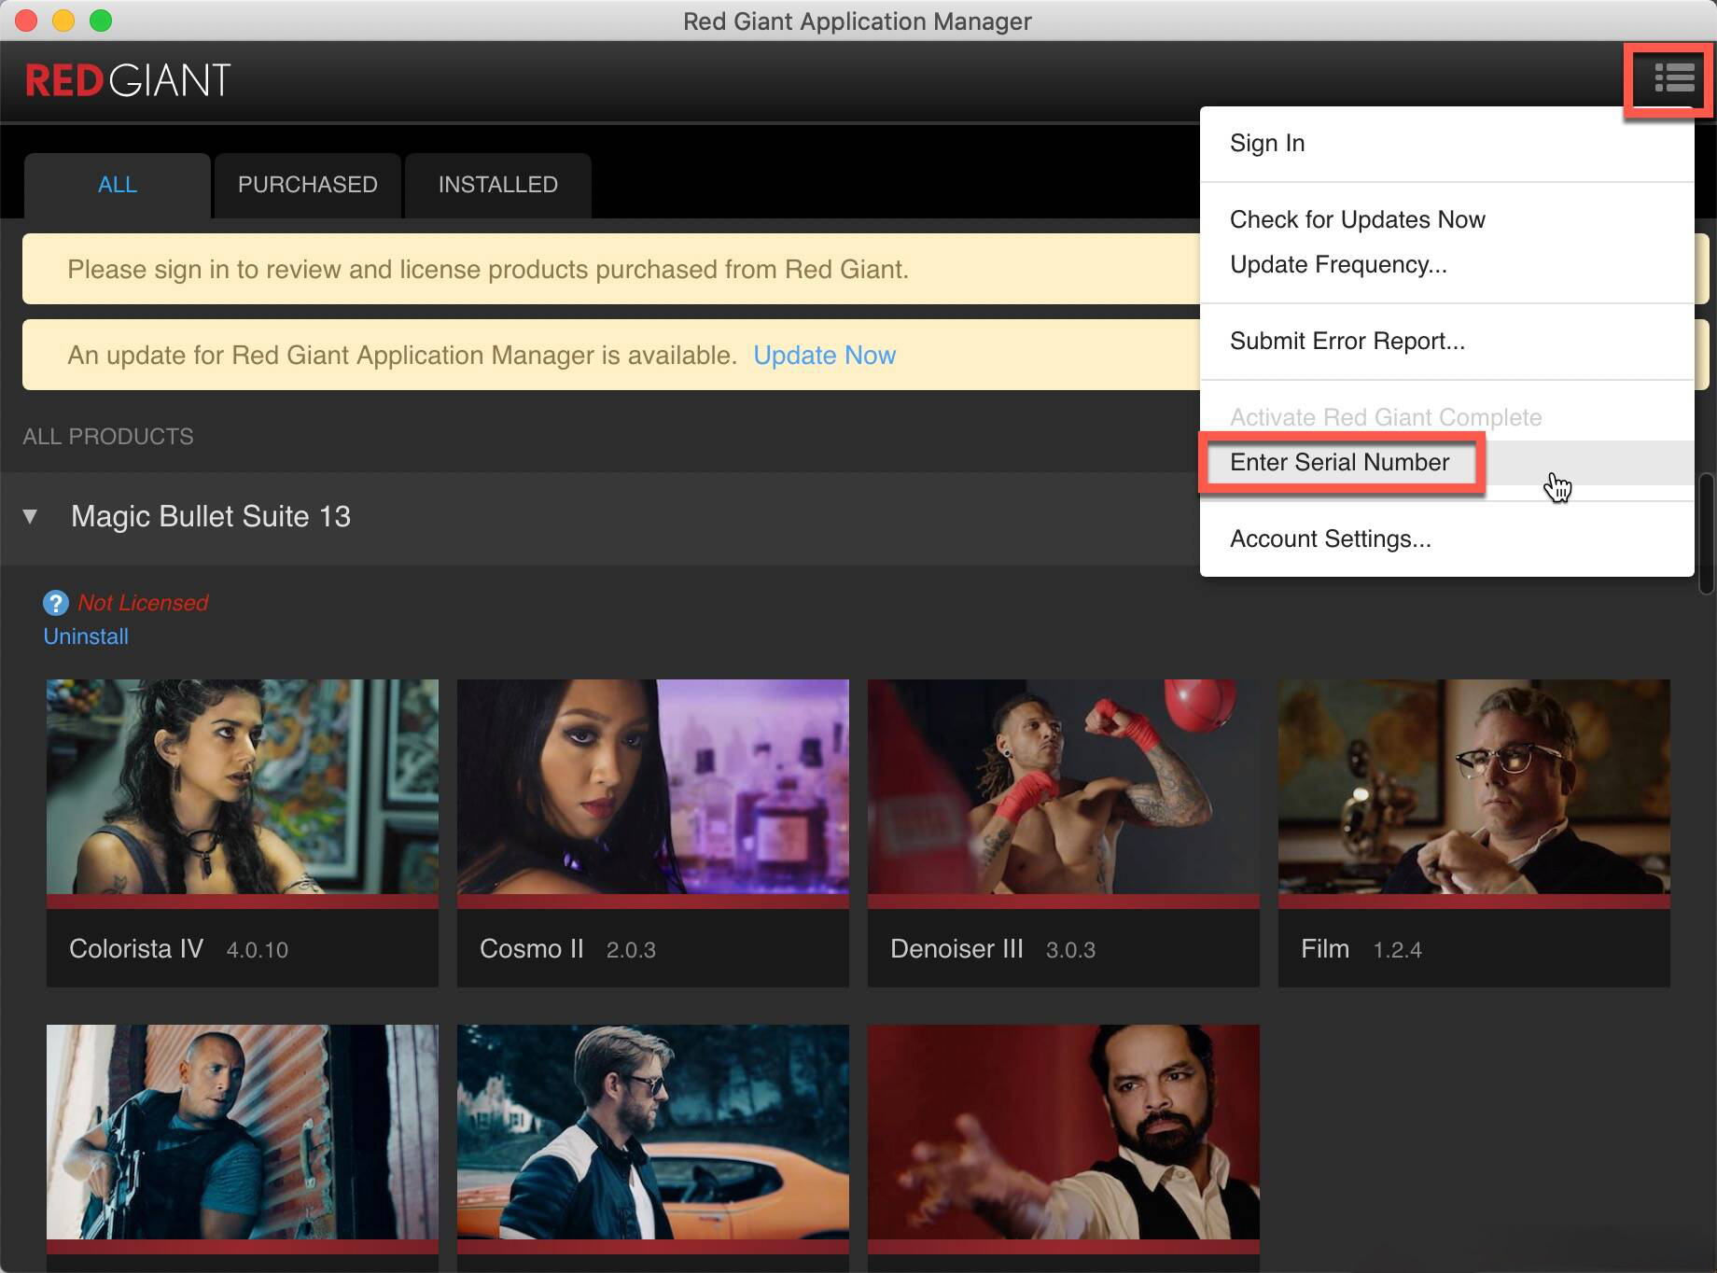Select Enter Serial Number menu item
The height and width of the screenshot is (1273, 1717).
[x=1339, y=462]
